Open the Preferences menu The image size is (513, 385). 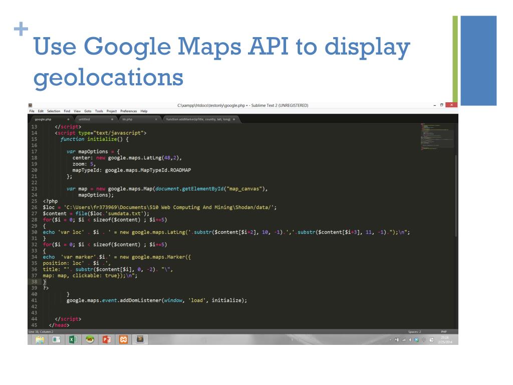(129, 111)
